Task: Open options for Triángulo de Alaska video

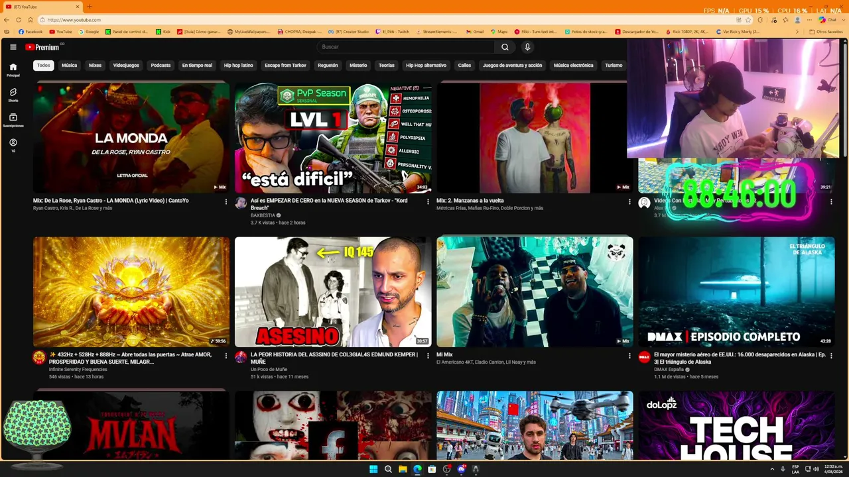Action: point(831,356)
